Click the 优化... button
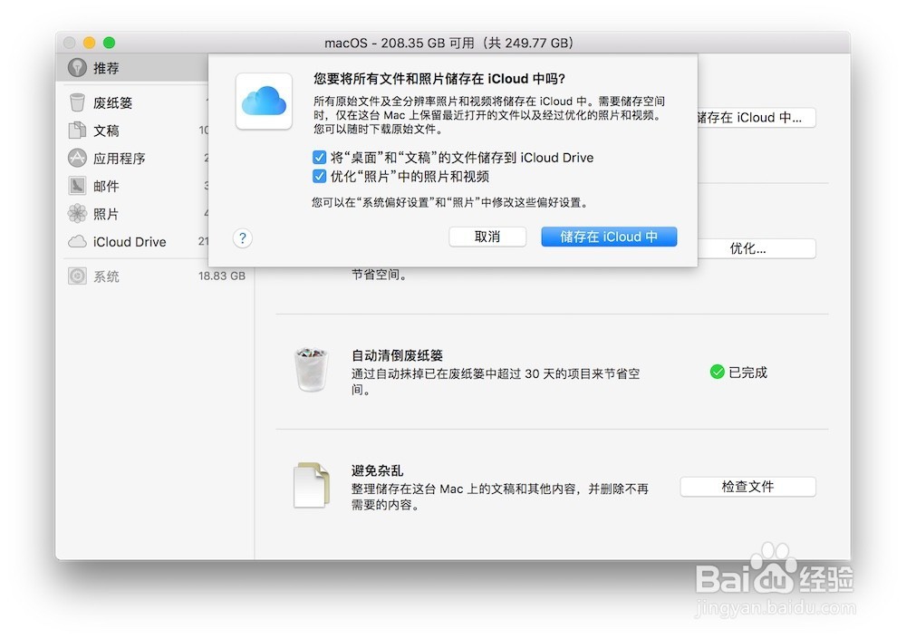The width and height of the screenshot is (906, 639). [x=757, y=248]
